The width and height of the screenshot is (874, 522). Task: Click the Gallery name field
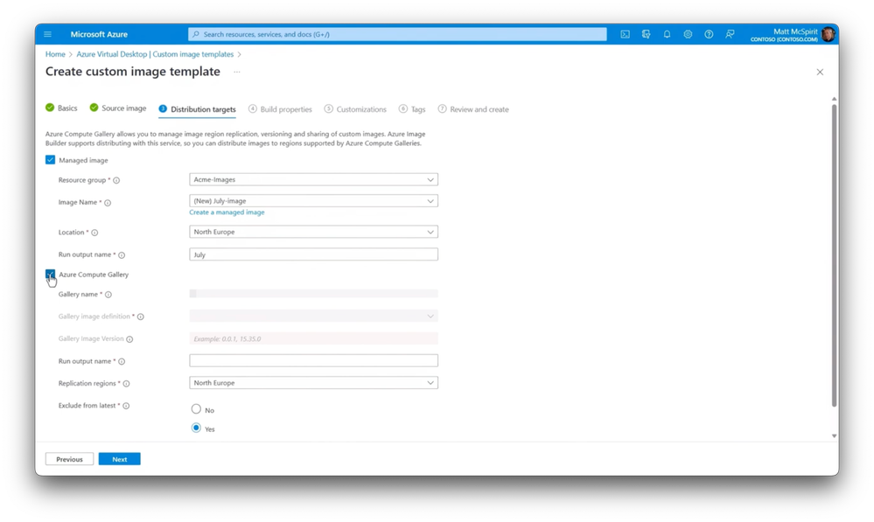click(313, 294)
